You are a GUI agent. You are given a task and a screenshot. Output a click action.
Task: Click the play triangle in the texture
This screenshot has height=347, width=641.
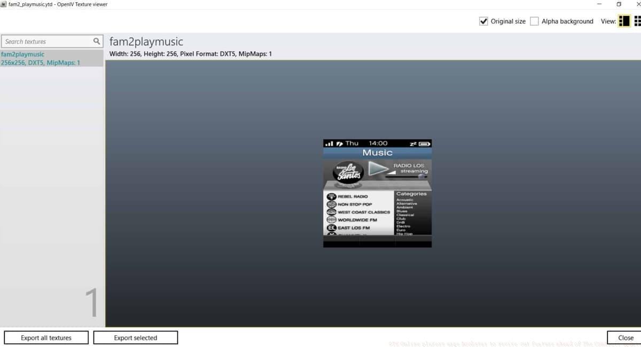point(378,169)
